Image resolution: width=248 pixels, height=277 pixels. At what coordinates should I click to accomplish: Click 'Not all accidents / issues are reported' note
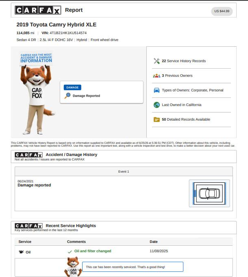pyautogui.click(x=50, y=160)
